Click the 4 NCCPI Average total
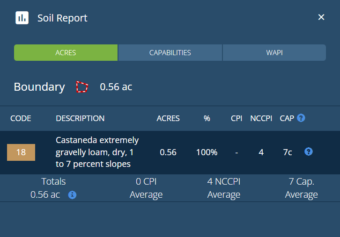 [x=224, y=188]
